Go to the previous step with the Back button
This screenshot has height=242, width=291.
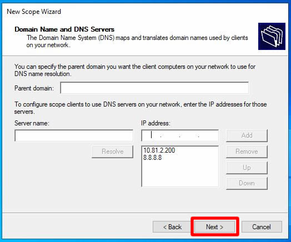pyautogui.click(x=172, y=227)
